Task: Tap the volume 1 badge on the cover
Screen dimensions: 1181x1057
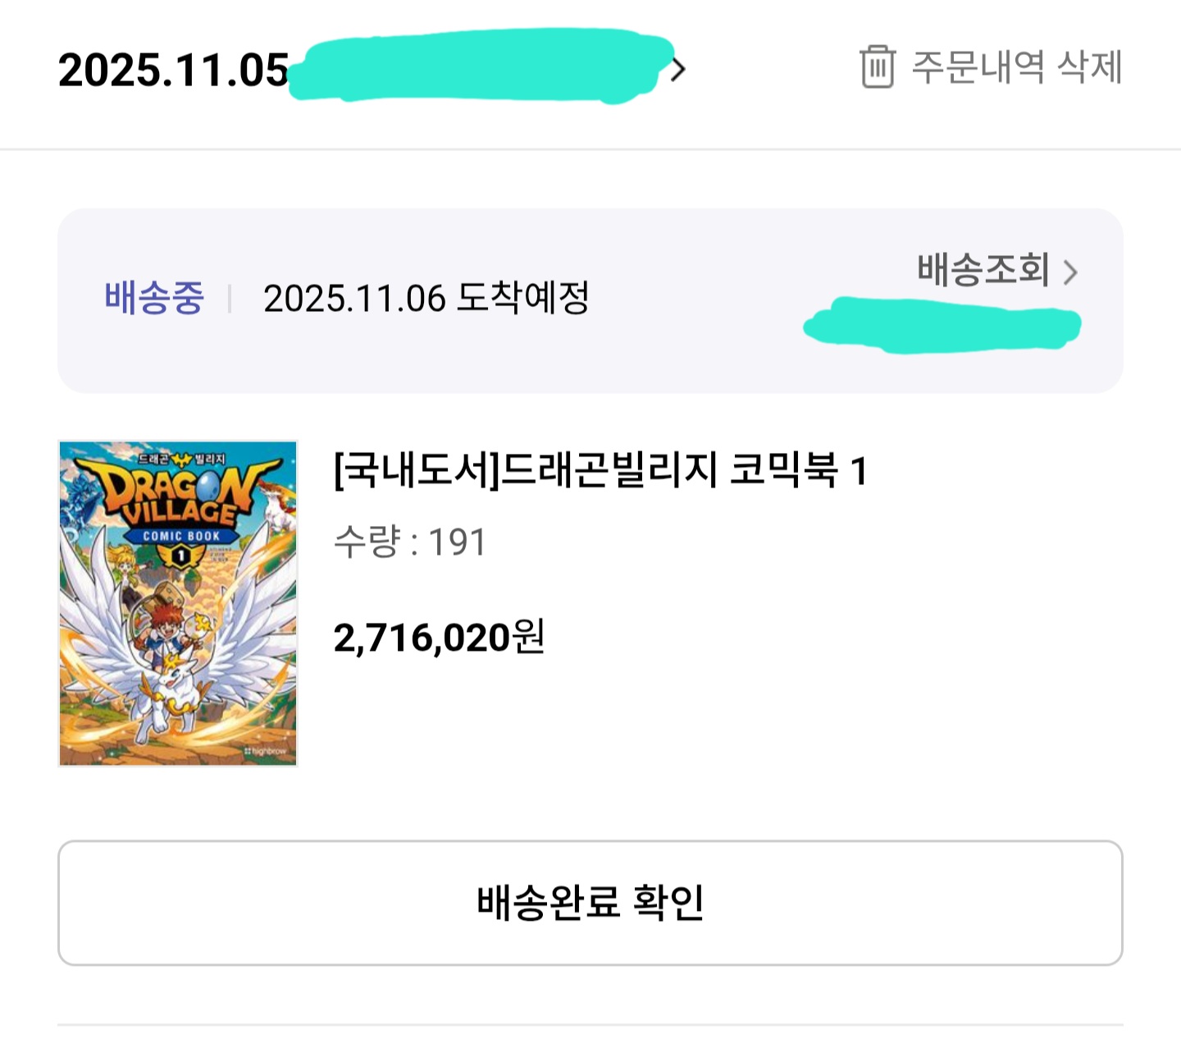Action: pos(180,556)
